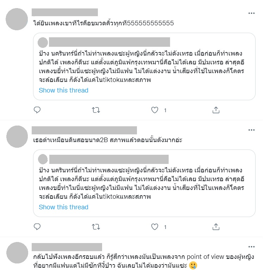The width and height of the screenshot is (263, 274).
Task: Open the first quoted tweet text
Action: tap(141, 66)
